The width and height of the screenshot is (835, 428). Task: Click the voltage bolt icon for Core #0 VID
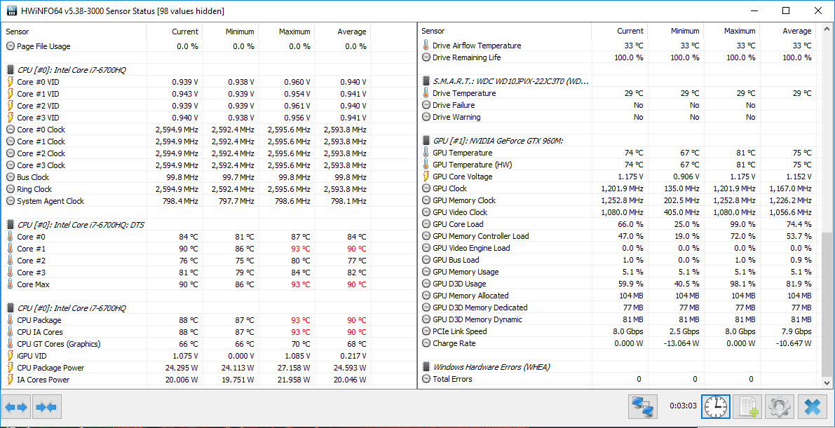(11, 81)
